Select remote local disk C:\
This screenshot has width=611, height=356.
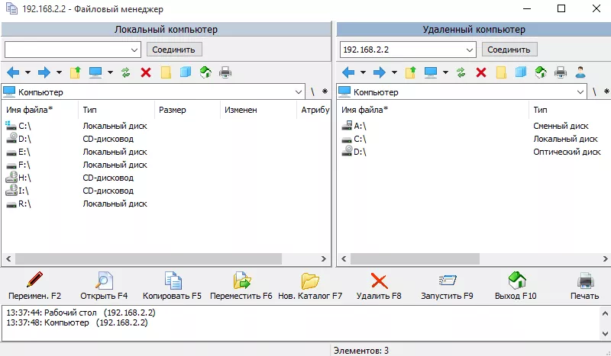pos(354,139)
